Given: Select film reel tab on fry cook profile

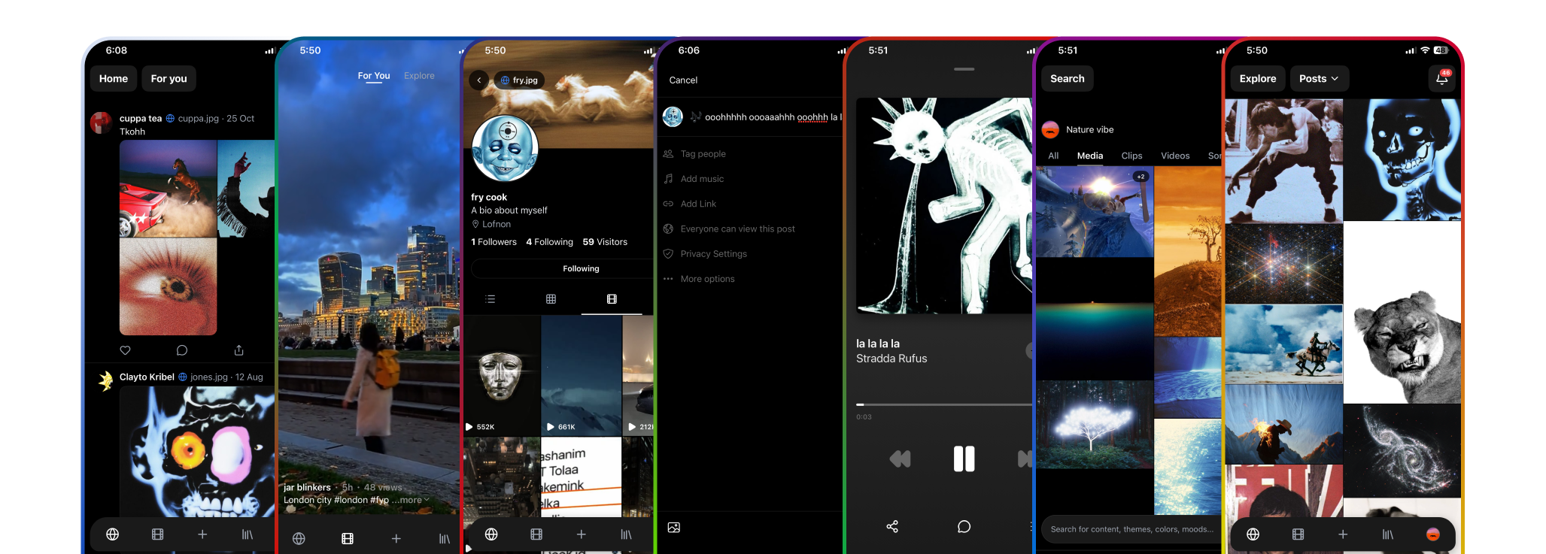Looking at the screenshot, I should point(612,299).
